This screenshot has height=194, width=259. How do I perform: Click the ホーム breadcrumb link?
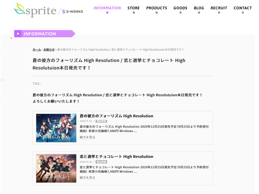37,49
